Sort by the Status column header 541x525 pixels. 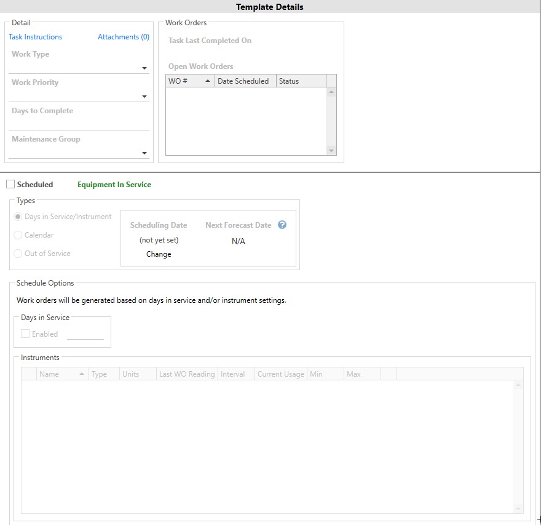(x=301, y=81)
